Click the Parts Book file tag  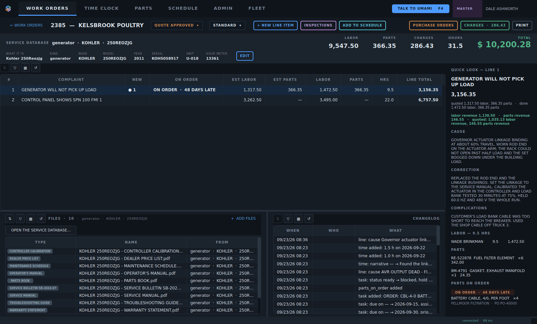(20, 281)
